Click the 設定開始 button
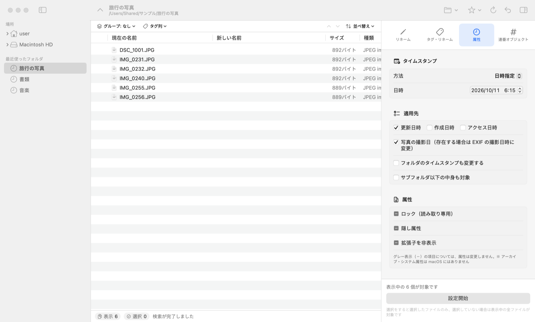 click(x=458, y=298)
